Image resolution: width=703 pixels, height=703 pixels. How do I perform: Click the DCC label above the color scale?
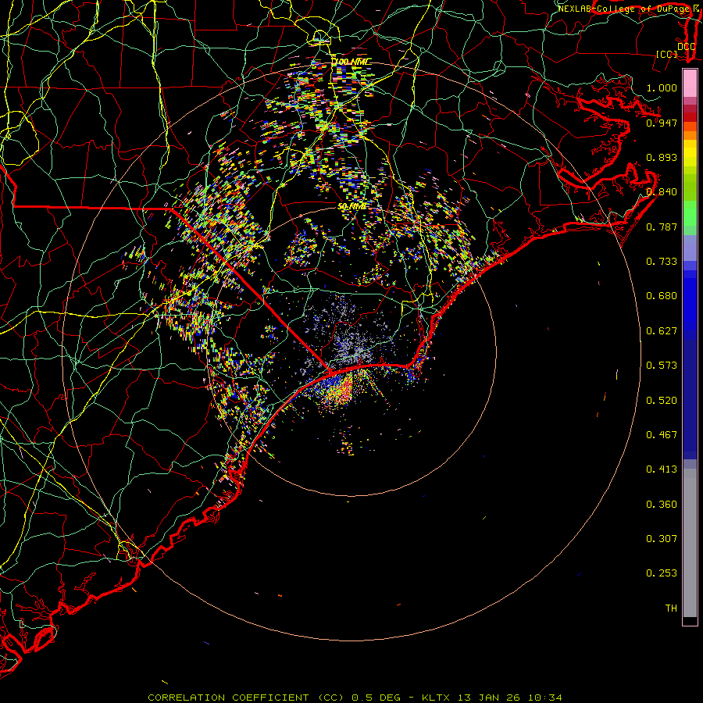(x=686, y=46)
